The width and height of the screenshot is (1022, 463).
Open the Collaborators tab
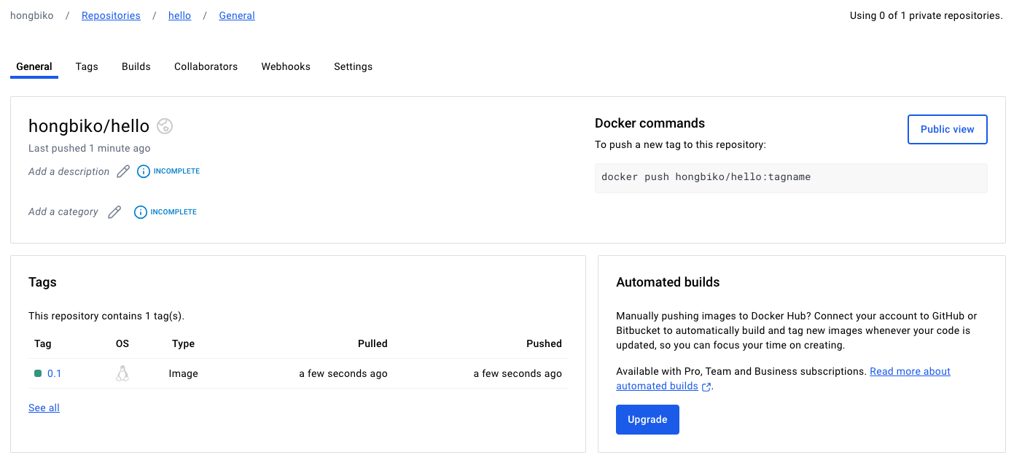[206, 66]
